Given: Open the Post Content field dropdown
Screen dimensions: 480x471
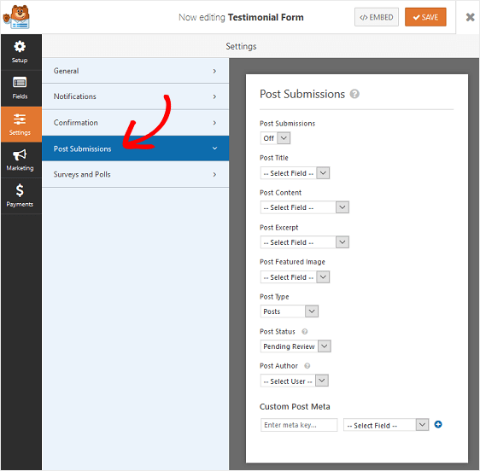Looking at the screenshot, I should tap(305, 207).
